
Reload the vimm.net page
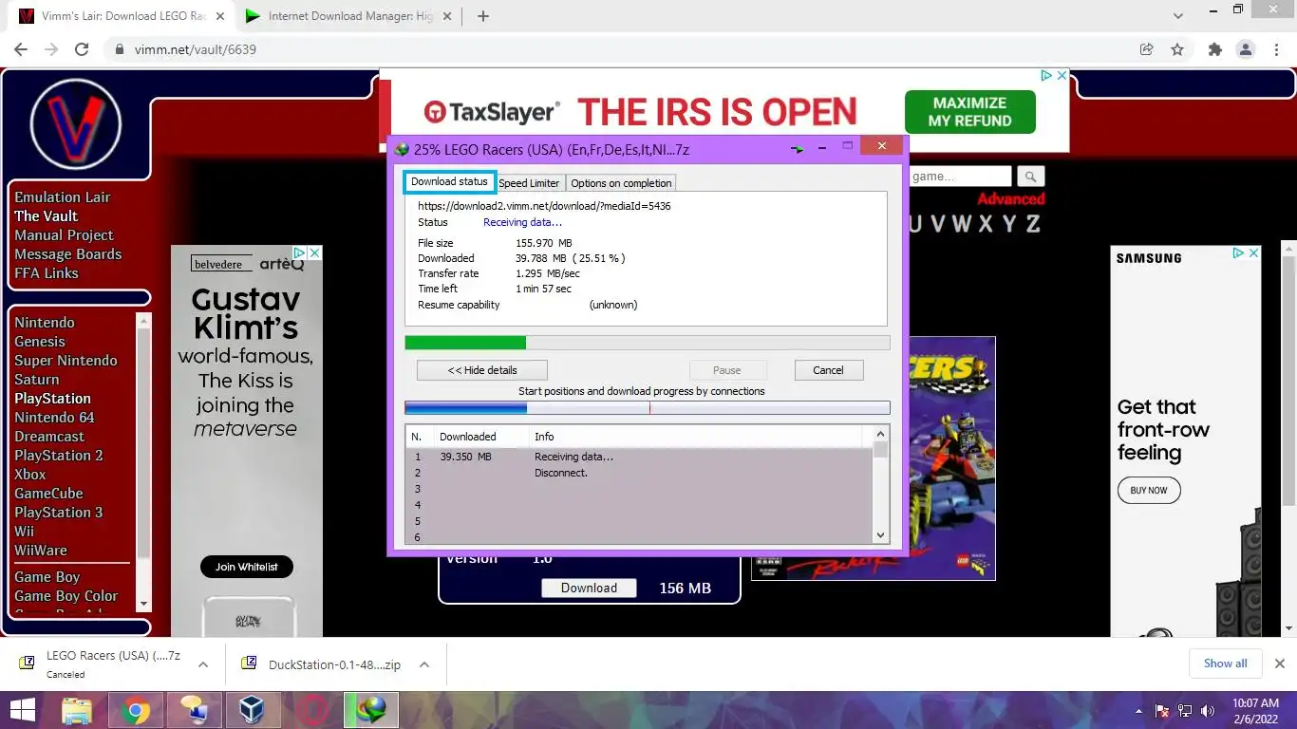(82, 49)
